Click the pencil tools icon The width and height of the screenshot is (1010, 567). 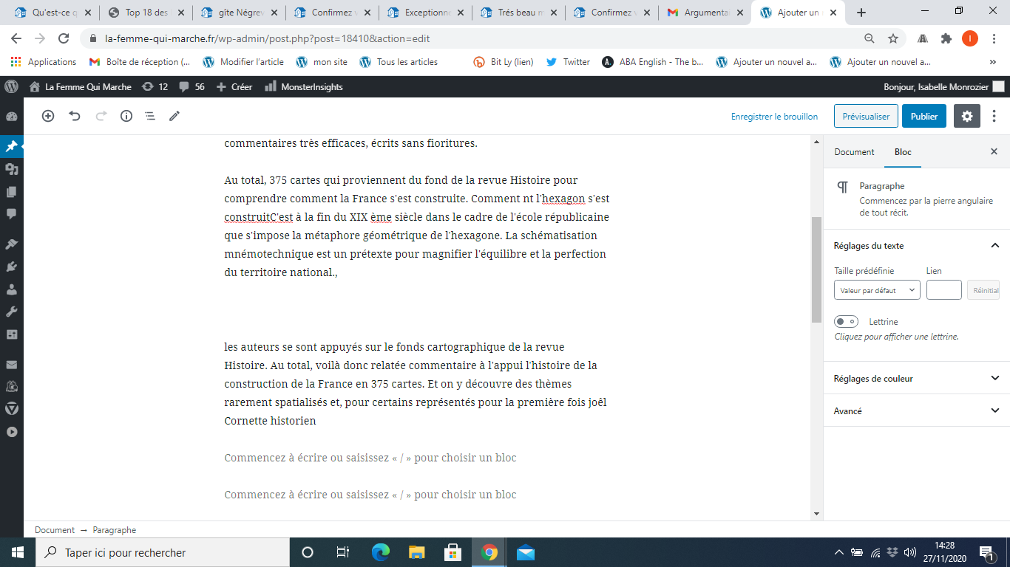174,116
